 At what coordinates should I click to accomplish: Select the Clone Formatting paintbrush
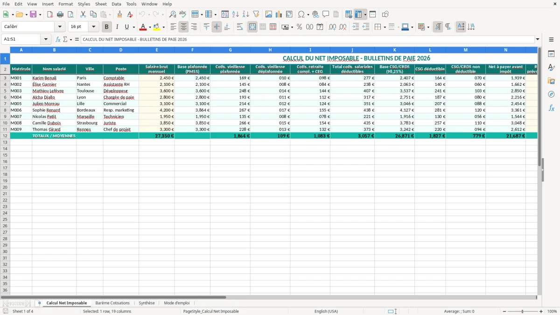tap(120, 14)
